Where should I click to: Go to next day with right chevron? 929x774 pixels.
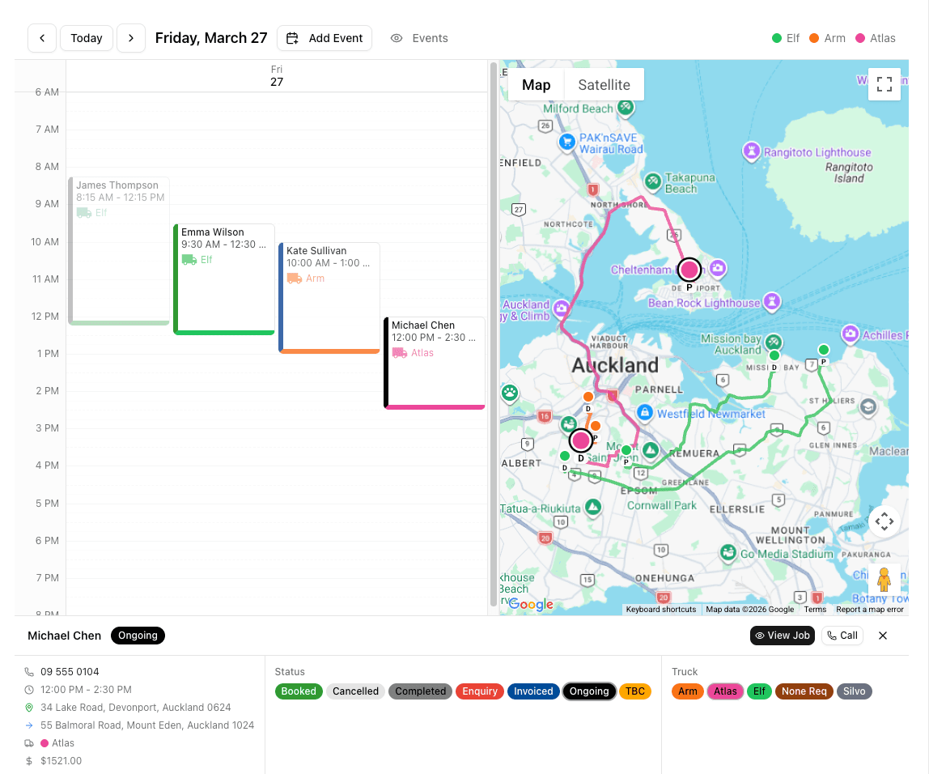[131, 38]
